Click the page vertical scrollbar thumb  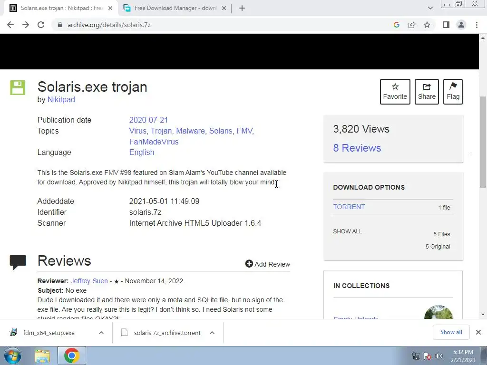click(x=483, y=142)
